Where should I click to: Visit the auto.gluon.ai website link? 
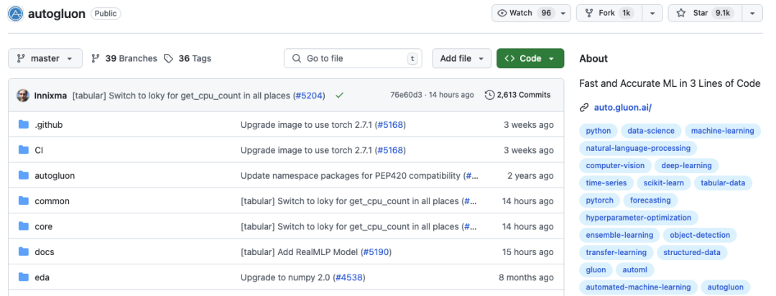622,108
